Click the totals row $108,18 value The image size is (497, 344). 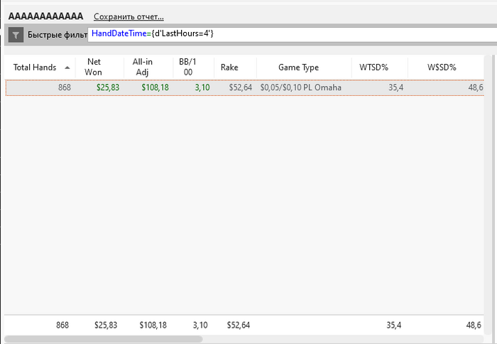pyautogui.click(x=153, y=325)
